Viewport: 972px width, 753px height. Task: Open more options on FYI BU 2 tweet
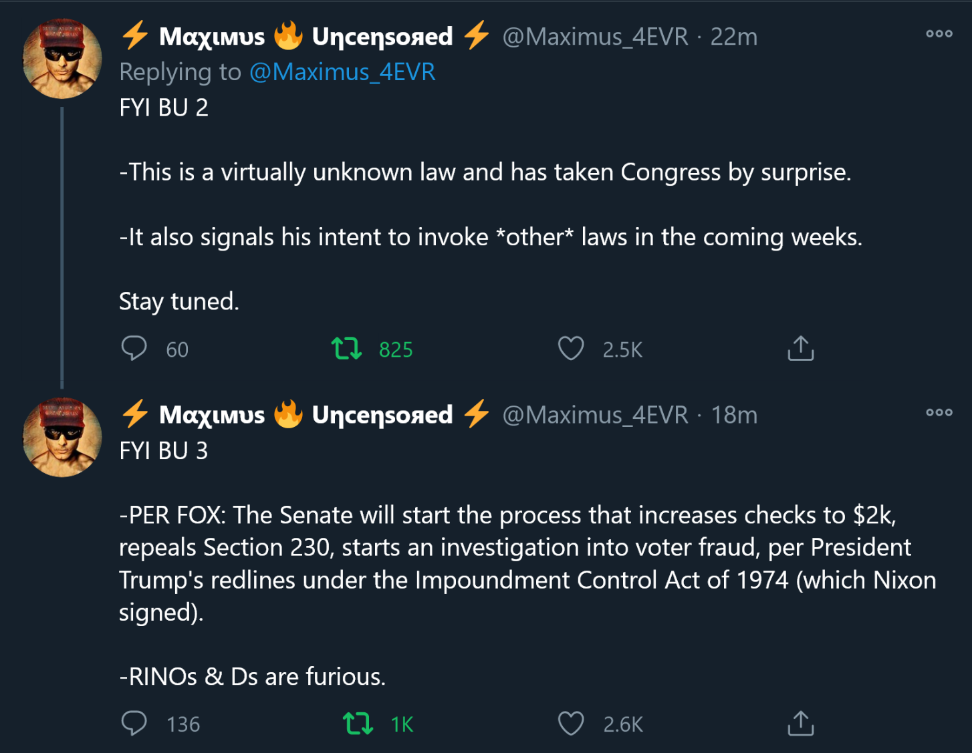click(x=939, y=33)
